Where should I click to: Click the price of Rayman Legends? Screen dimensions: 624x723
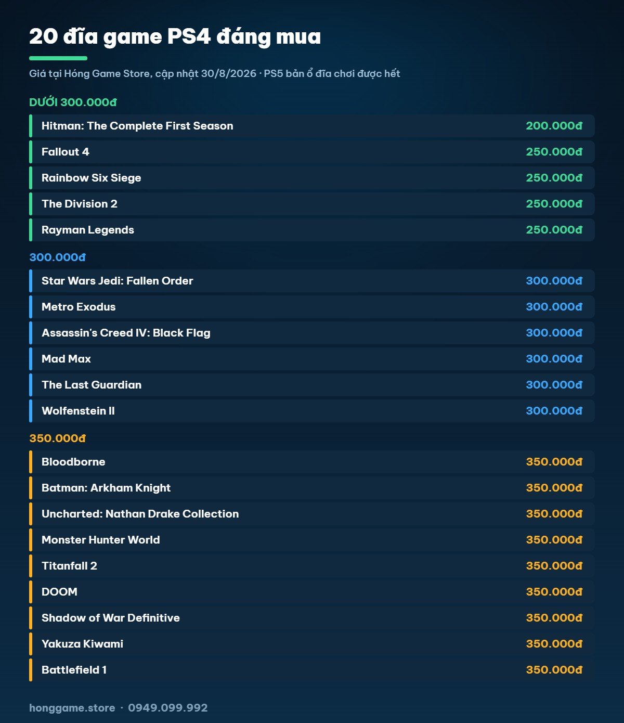[554, 230]
